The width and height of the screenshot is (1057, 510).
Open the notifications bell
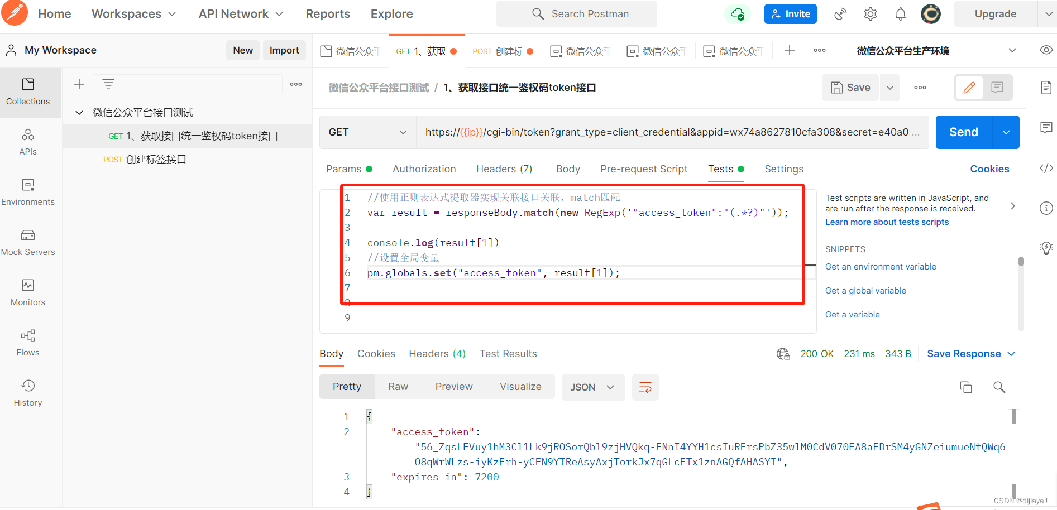(901, 14)
